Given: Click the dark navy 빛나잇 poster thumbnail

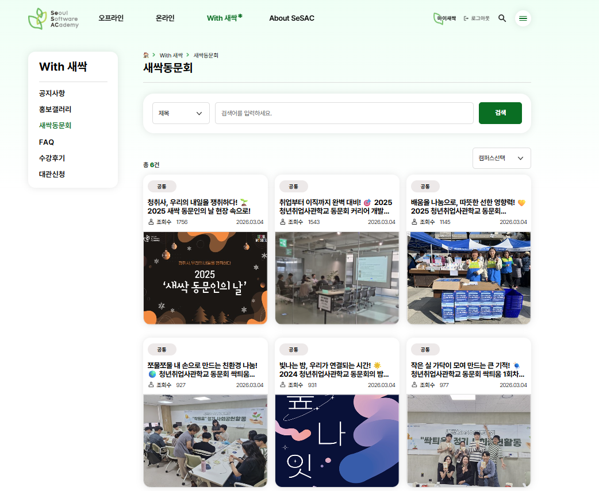Looking at the screenshot, I should pyautogui.click(x=337, y=440).
